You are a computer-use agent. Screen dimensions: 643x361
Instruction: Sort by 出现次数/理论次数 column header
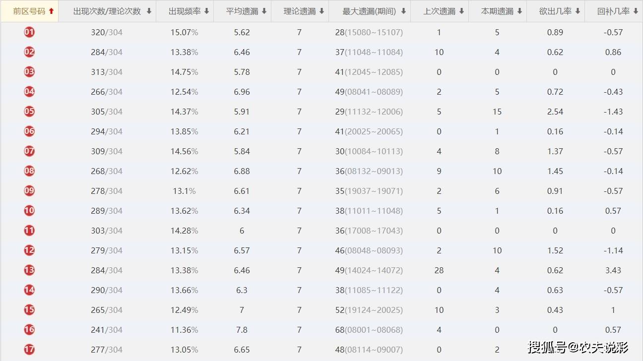tap(107, 11)
